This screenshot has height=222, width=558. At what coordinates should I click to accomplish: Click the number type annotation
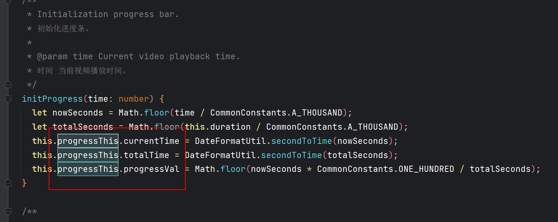pos(134,99)
